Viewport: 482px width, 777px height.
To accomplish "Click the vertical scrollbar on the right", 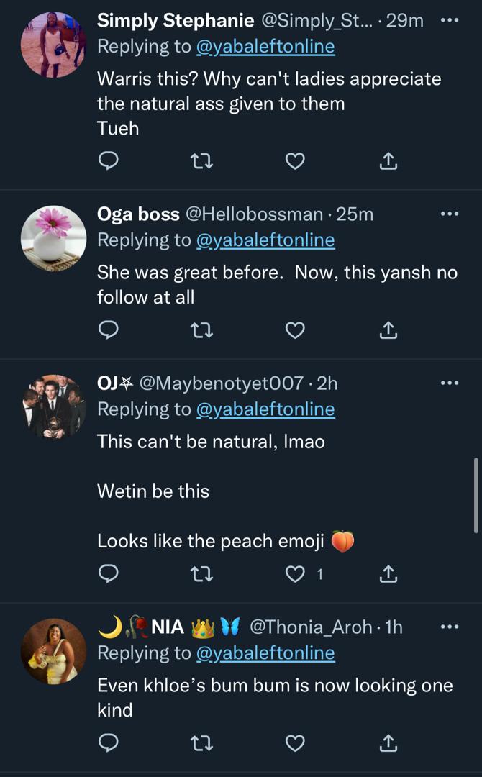I will pyautogui.click(x=476, y=495).
